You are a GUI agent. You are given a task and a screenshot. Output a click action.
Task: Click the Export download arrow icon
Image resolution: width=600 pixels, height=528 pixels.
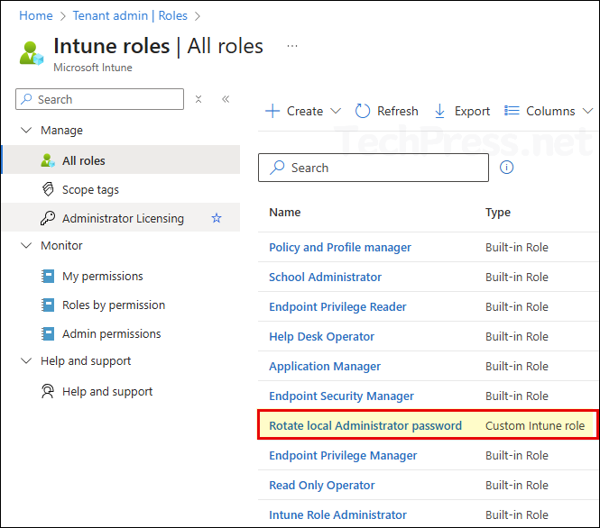439,111
